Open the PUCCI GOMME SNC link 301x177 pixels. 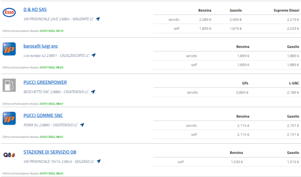[43, 115]
